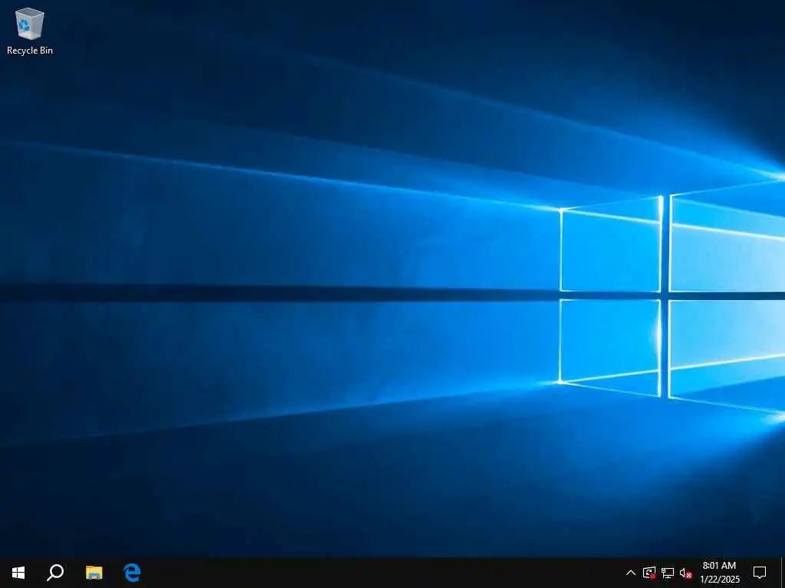Click Show Desktop strip at taskbar end

click(x=783, y=573)
